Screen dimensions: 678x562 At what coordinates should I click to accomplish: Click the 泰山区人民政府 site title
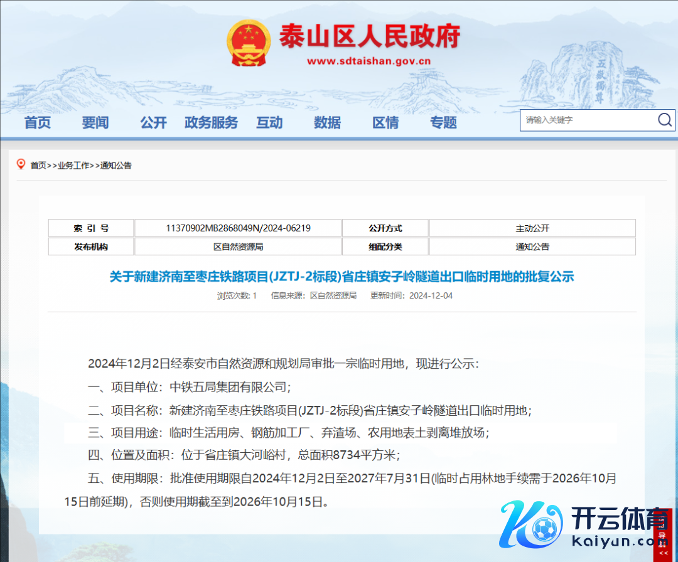tap(369, 36)
